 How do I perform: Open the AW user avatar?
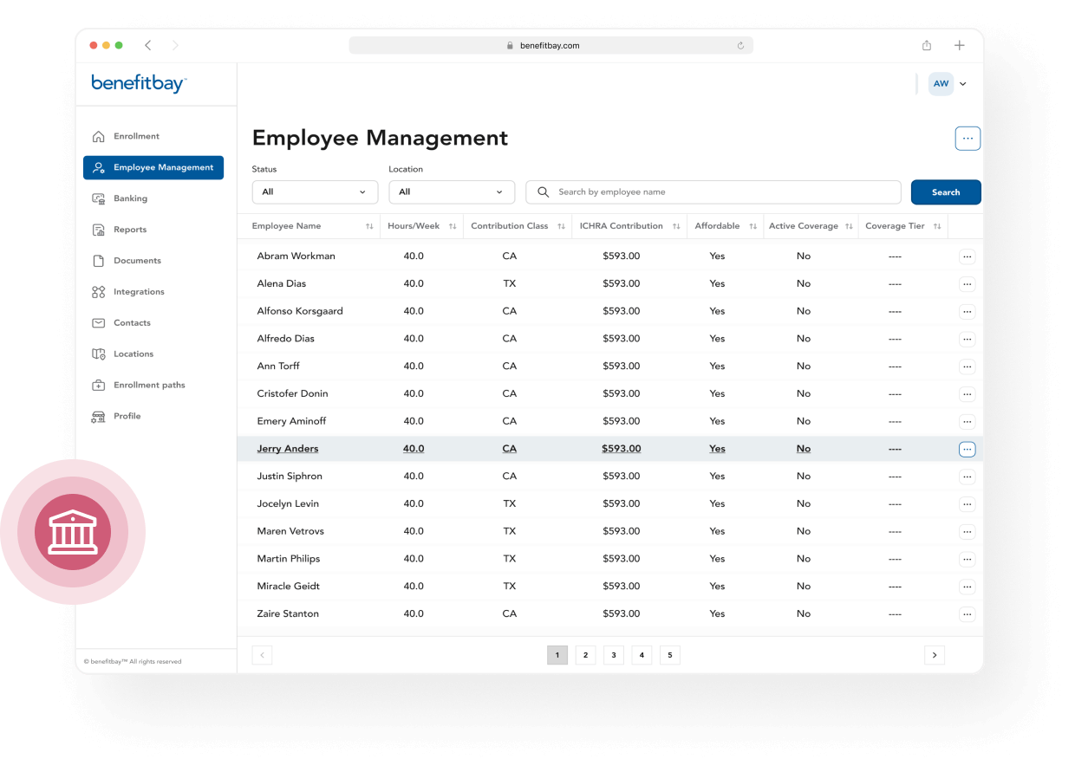click(941, 84)
